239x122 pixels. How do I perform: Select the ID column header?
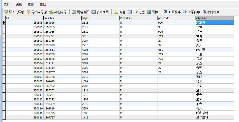[24, 18]
